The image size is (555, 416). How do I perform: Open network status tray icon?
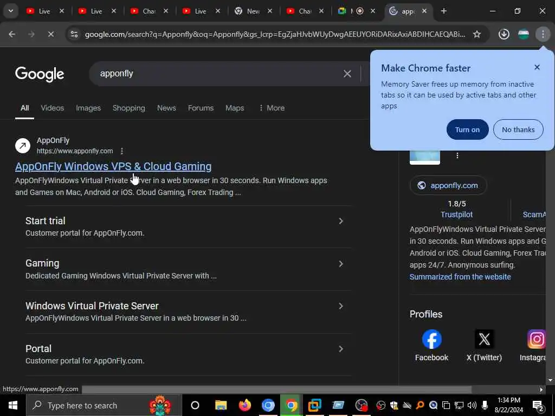(x=459, y=405)
